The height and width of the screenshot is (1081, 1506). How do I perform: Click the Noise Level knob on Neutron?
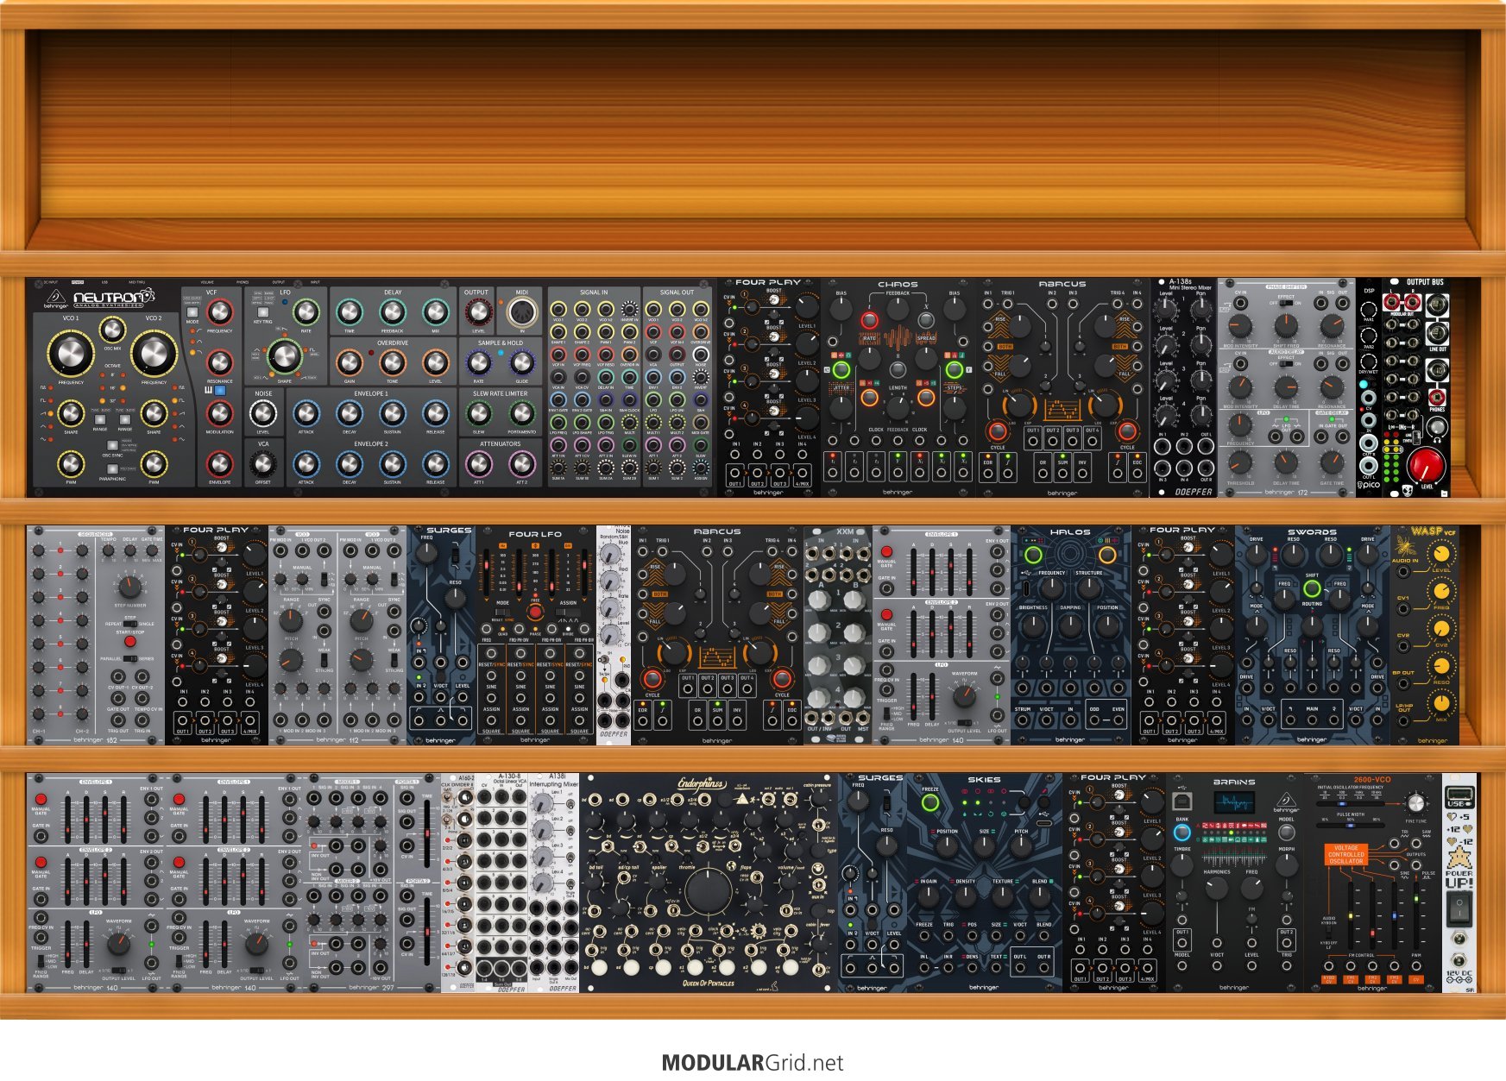click(263, 413)
